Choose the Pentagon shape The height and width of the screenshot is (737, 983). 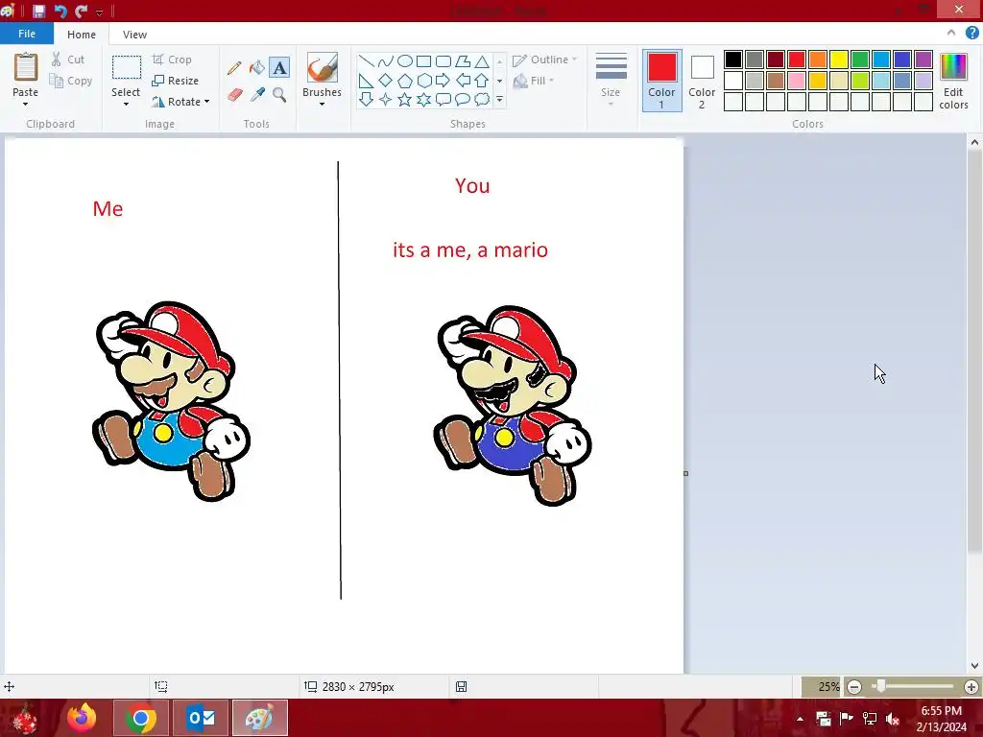(405, 81)
